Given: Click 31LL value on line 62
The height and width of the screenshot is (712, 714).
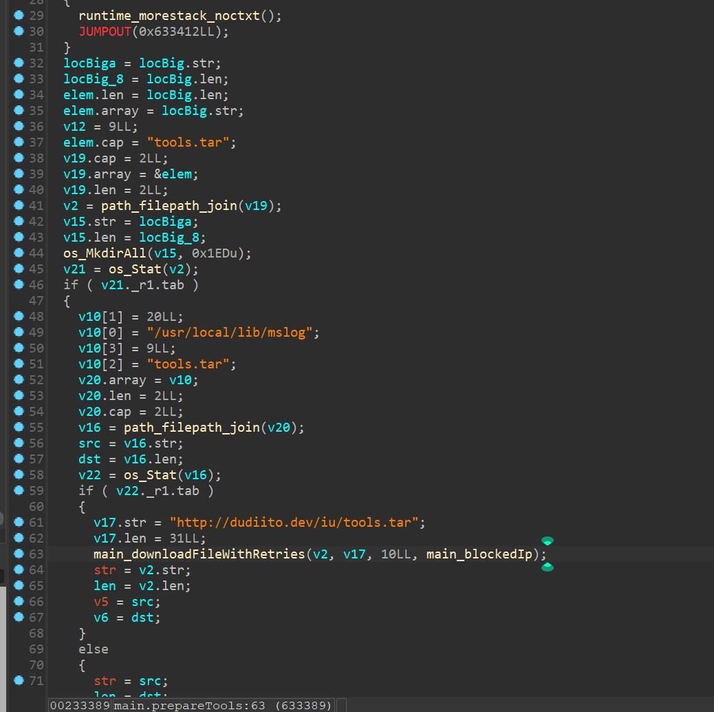Looking at the screenshot, I should tap(184, 538).
